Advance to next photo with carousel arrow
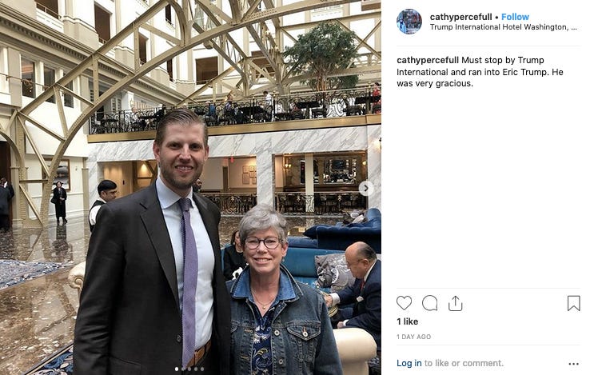Image resolution: width=594 pixels, height=375 pixels. (x=366, y=188)
